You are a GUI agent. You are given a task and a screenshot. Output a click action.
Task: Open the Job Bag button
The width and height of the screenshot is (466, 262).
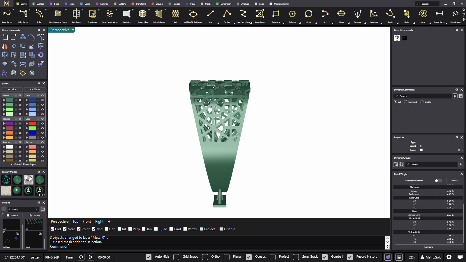(x=35, y=216)
